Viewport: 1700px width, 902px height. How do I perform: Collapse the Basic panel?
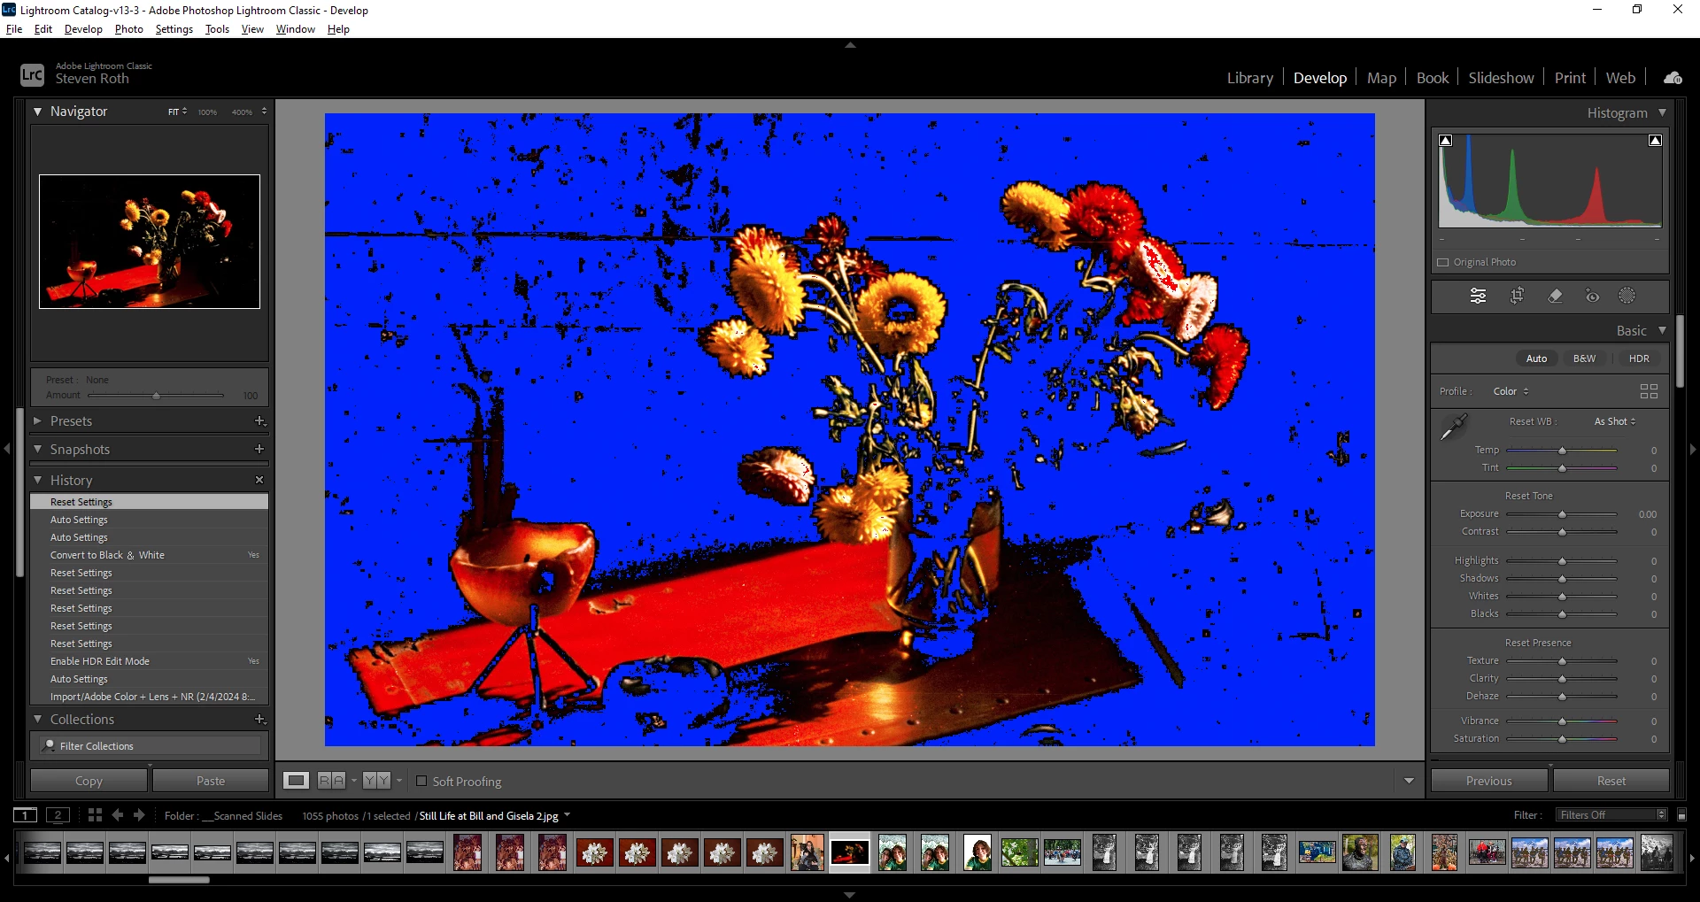1662,330
